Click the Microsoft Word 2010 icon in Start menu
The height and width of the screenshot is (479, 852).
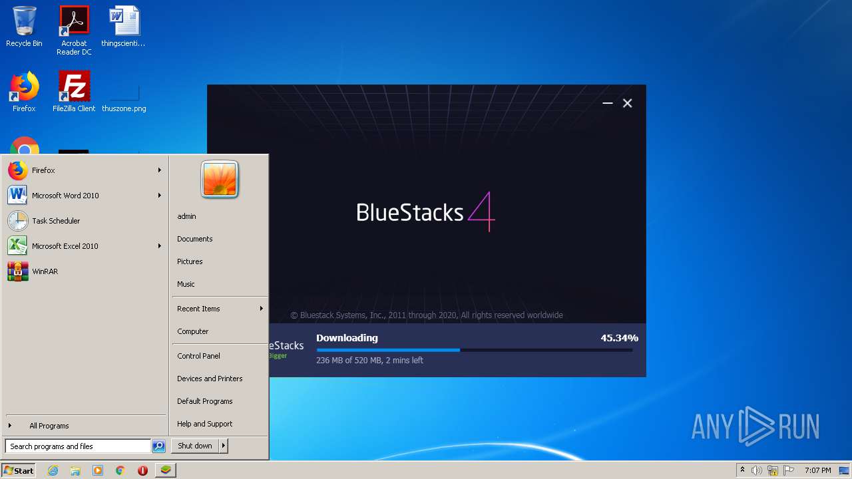coord(18,196)
